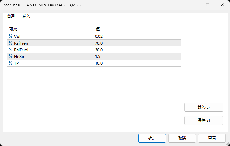Switch to the 普通 tab
Image resolution: width=230 pixels, height=146 pixels.
pos(11,16)
